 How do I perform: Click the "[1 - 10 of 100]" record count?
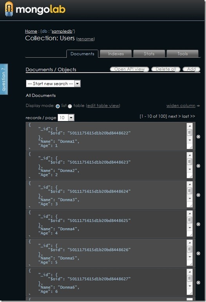click(x=153, y=116)
